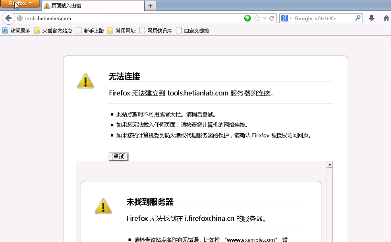Open the address bar history dropdown arrow
Image resolution: width=391 pixels, height=242 pixels.
click(x=265, y=18)
